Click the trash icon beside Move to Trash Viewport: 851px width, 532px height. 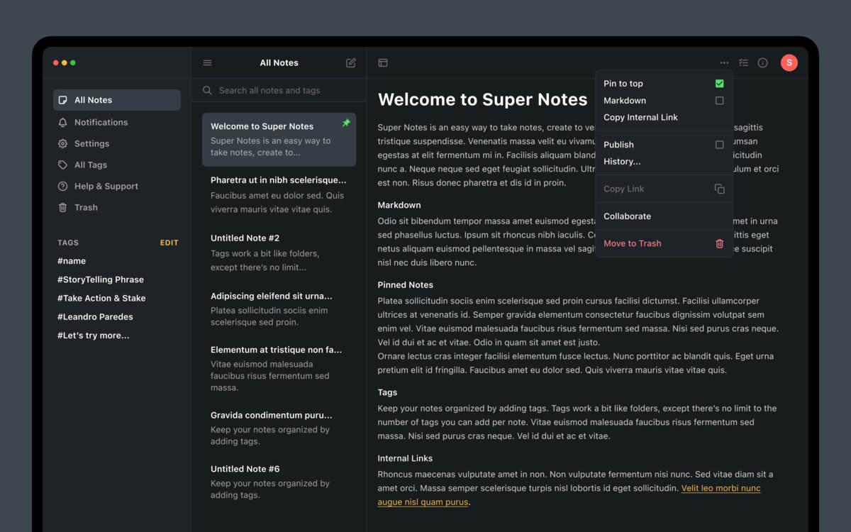click(719, 243)
